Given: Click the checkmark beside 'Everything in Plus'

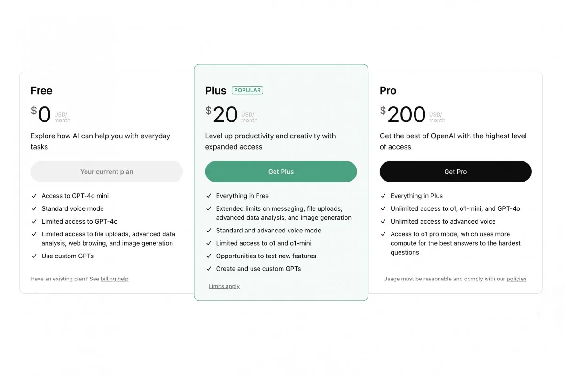Looking at the screenshot, I should (383, 196).
